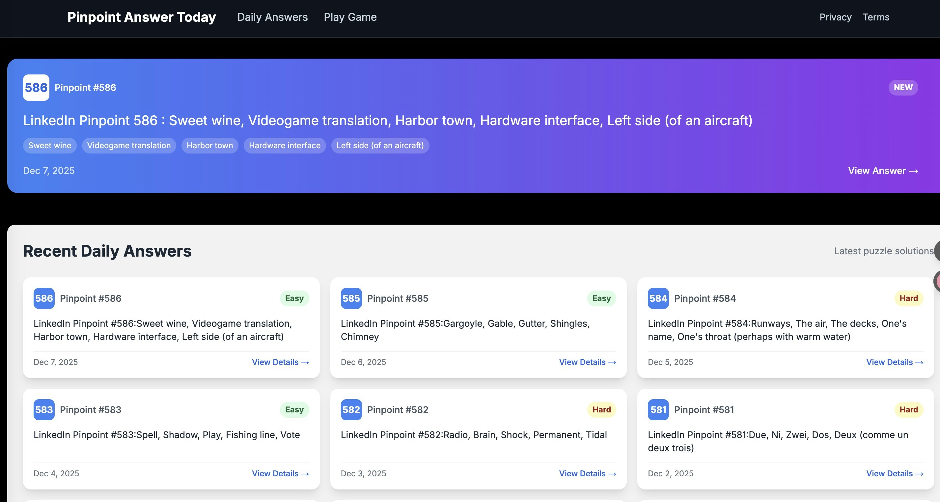Click the blue 586 badge in the hero banner
The width and height of the screenshot is (940, 502).
(x=36, y=87)
